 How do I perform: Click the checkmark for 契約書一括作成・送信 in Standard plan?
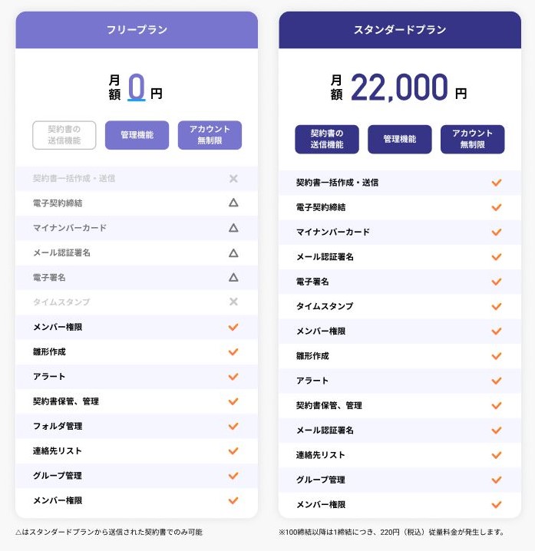(497, 183)
